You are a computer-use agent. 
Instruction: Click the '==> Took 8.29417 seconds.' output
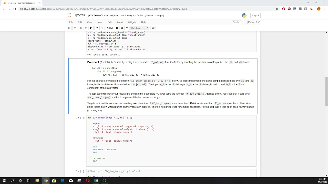[x=104, y=55]
